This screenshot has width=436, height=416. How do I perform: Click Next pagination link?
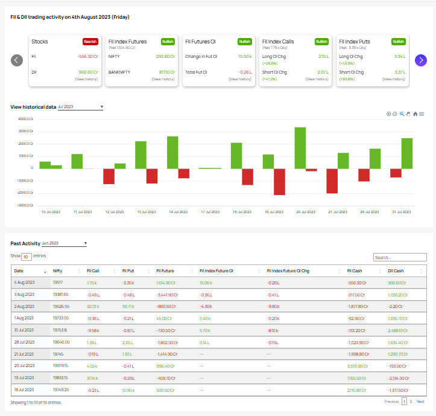pyautogui.click(x=420, y=401)
